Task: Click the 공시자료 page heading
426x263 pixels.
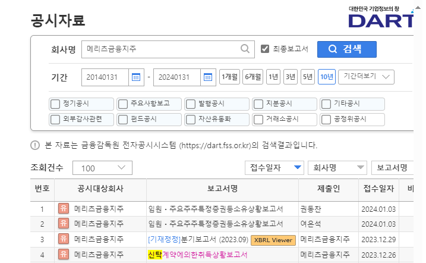Action: (58, 20)
